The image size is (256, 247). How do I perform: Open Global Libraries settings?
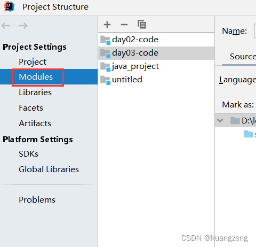pos(49,169)
